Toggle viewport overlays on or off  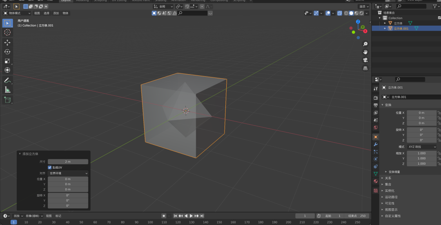pos(327,13)
